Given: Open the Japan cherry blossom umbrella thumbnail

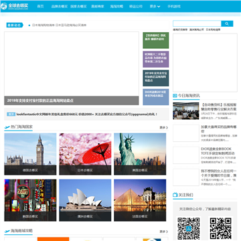Looking at the screenshot, I should pos(85,154).
